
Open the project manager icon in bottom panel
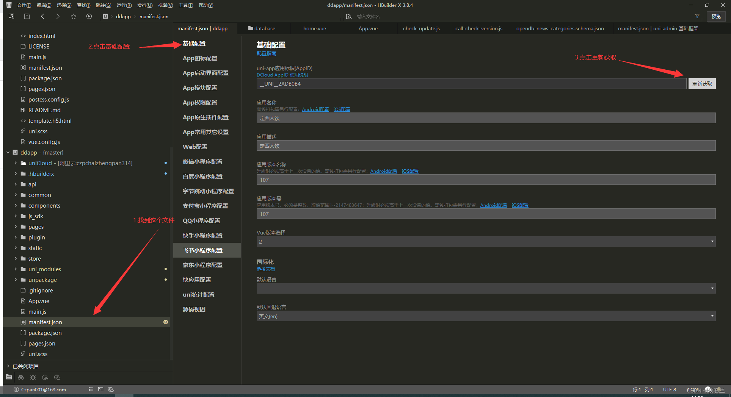tap(9, 377)
